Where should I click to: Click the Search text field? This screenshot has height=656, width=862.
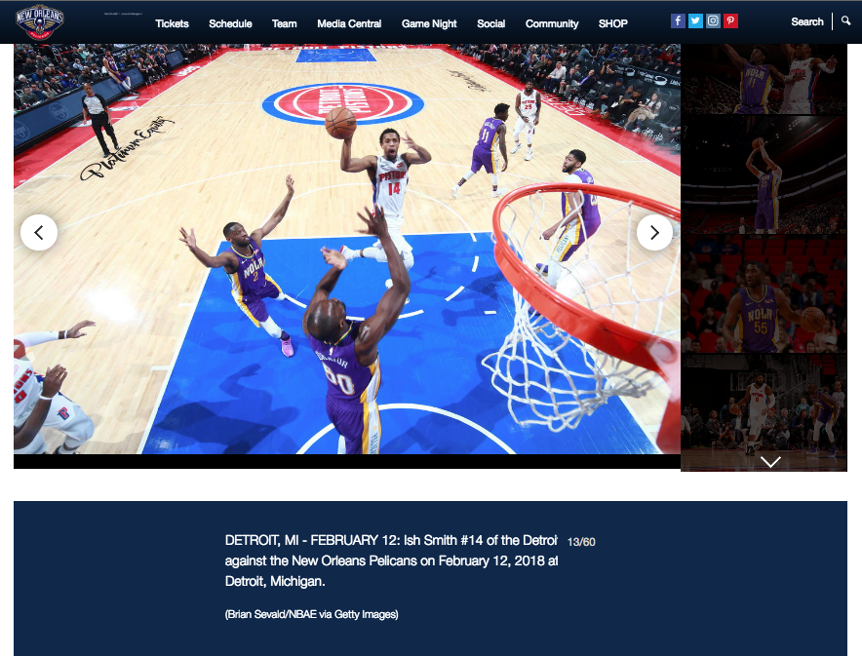(806, 21)
